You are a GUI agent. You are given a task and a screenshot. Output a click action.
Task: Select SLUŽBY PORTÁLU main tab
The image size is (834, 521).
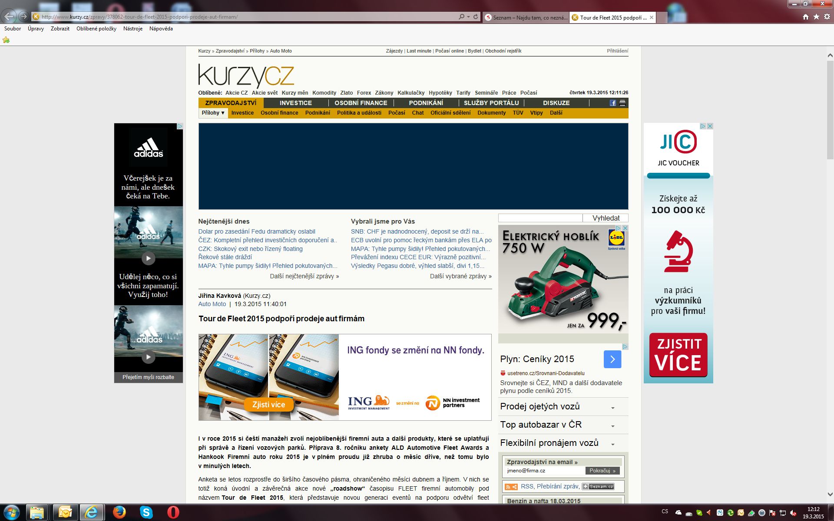tap(491, 103)
